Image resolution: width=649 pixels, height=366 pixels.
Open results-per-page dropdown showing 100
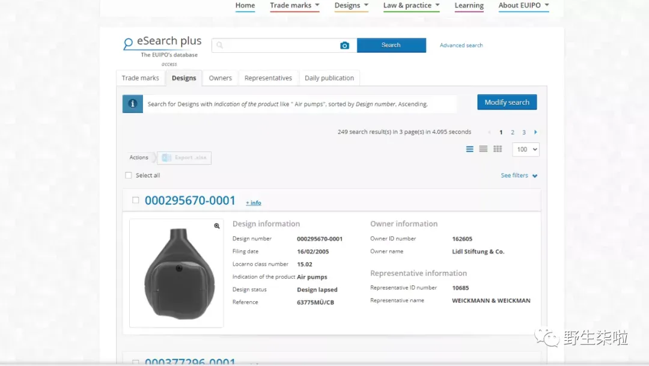click(526, 150)
